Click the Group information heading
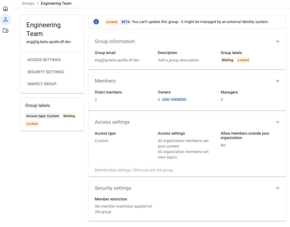The width and height of the screenshot is (290, 227). point(115,41)
